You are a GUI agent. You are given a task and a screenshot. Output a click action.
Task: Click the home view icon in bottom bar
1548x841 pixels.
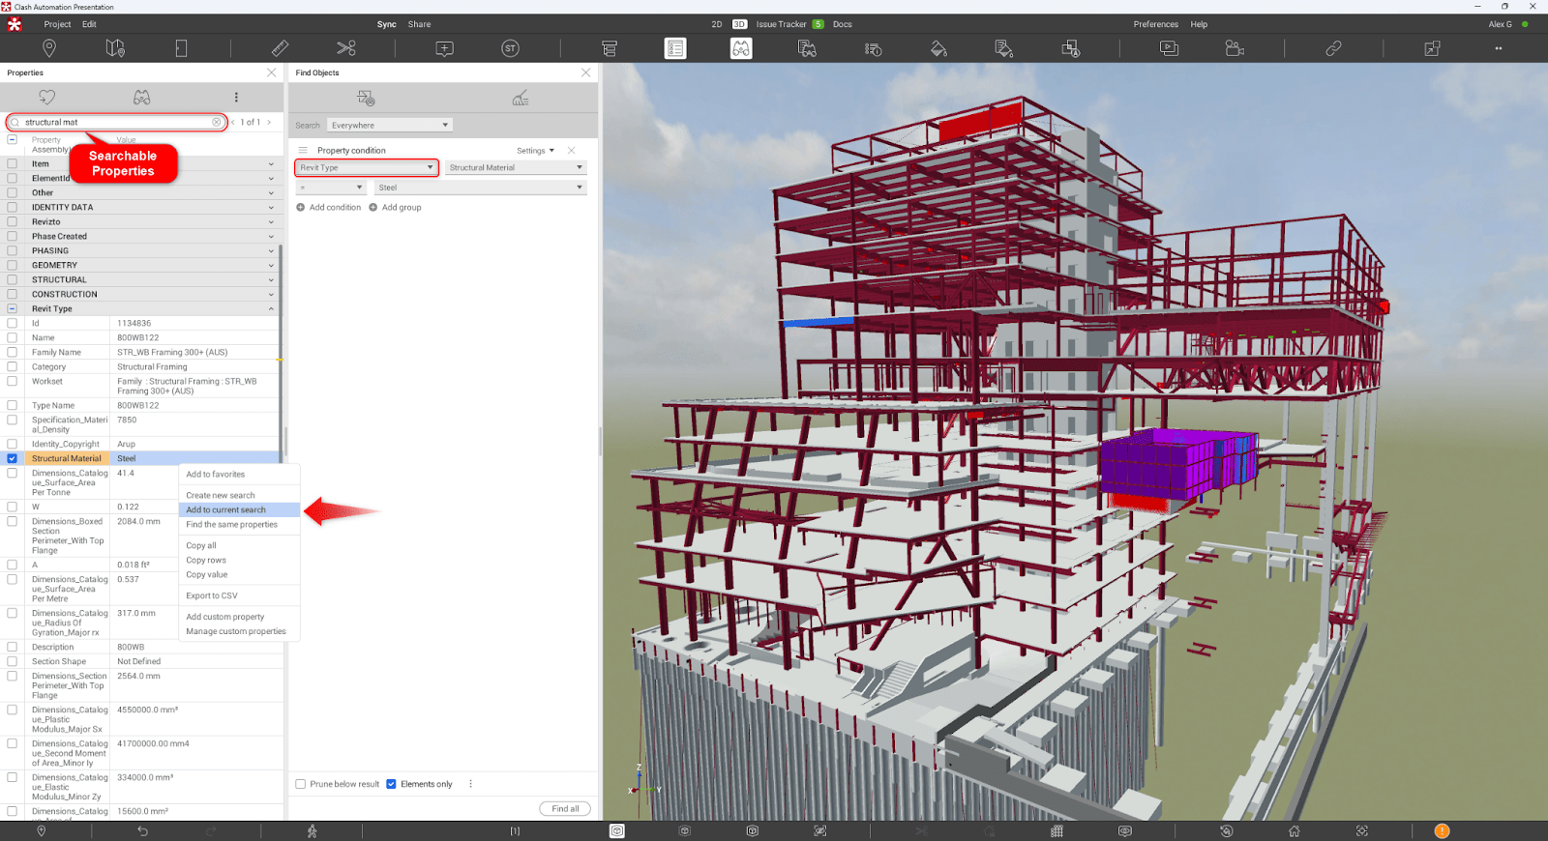(1294, 830)
